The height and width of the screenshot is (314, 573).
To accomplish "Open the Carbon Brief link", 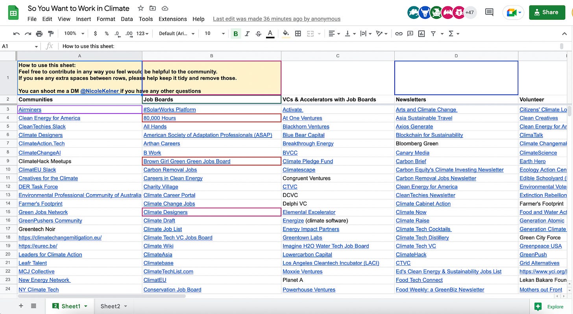I will point(411,161).
